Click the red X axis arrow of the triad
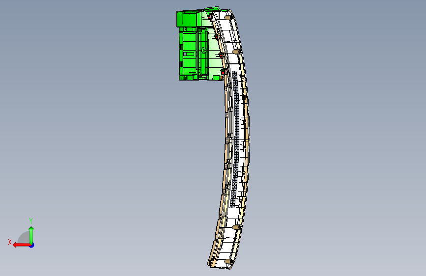 (21, 245)
